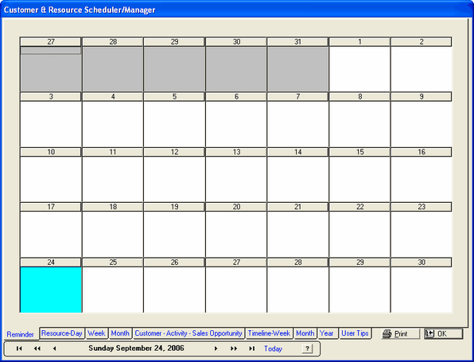
Task: Select the cyan highlighted day 24 cell
Action: pos(51,290)
